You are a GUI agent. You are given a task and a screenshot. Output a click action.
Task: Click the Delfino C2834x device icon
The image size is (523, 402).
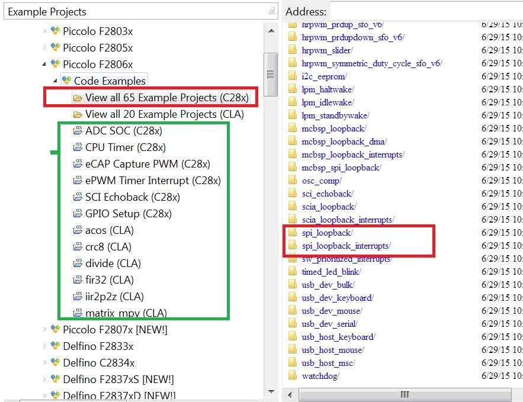point(55,362)
